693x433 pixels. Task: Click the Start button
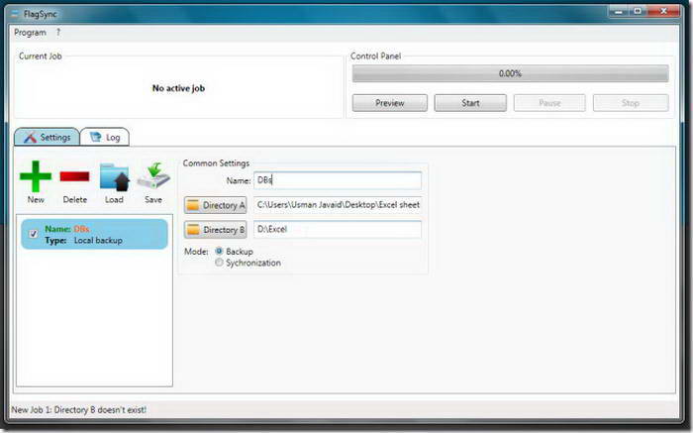(x=470, y=103)
